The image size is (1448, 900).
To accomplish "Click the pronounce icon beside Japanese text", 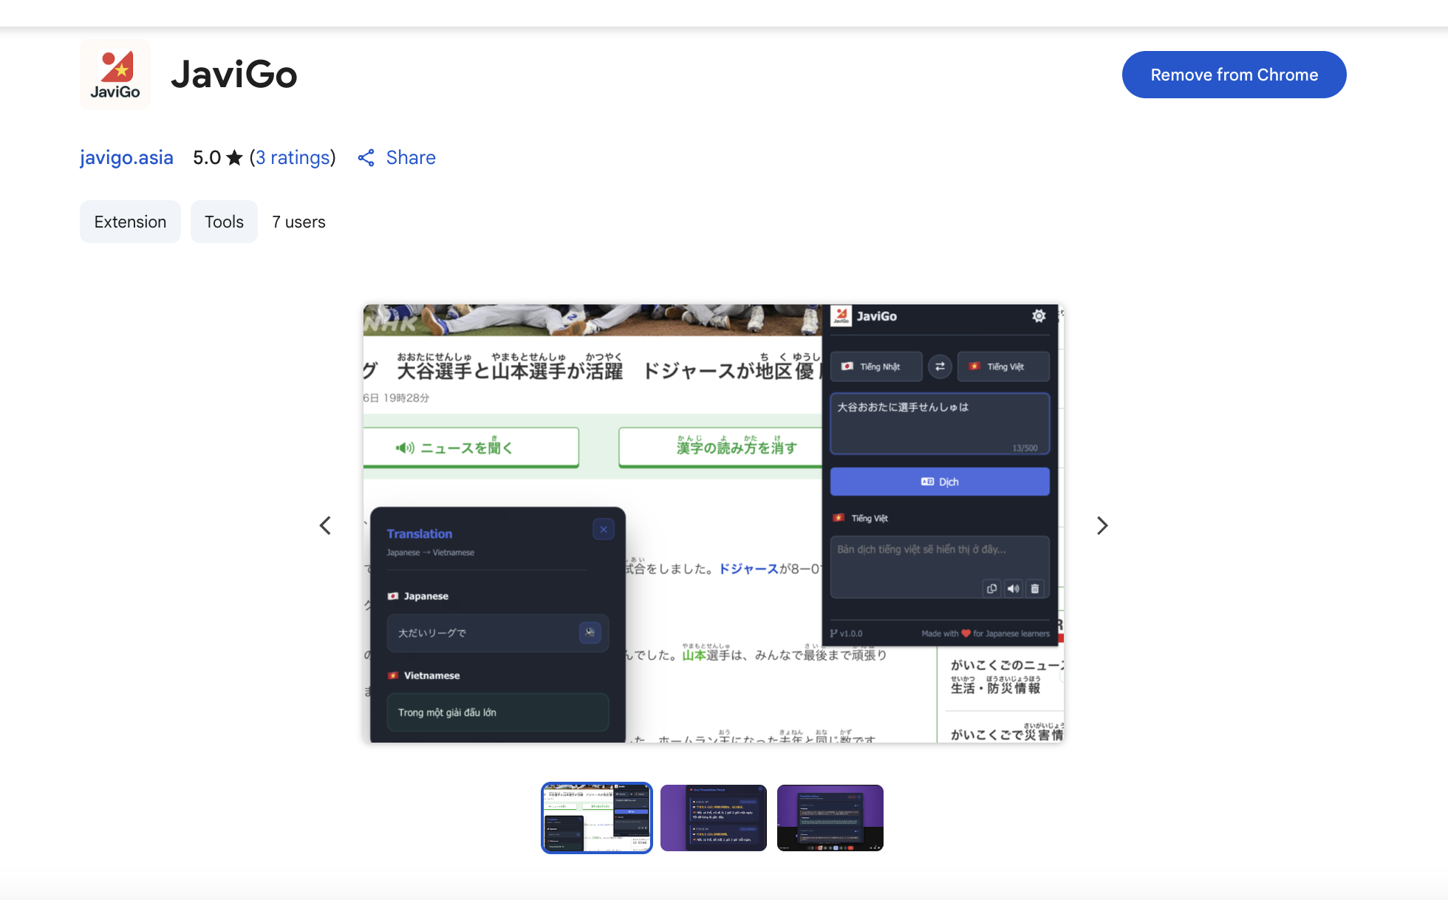I will (590, 633).
